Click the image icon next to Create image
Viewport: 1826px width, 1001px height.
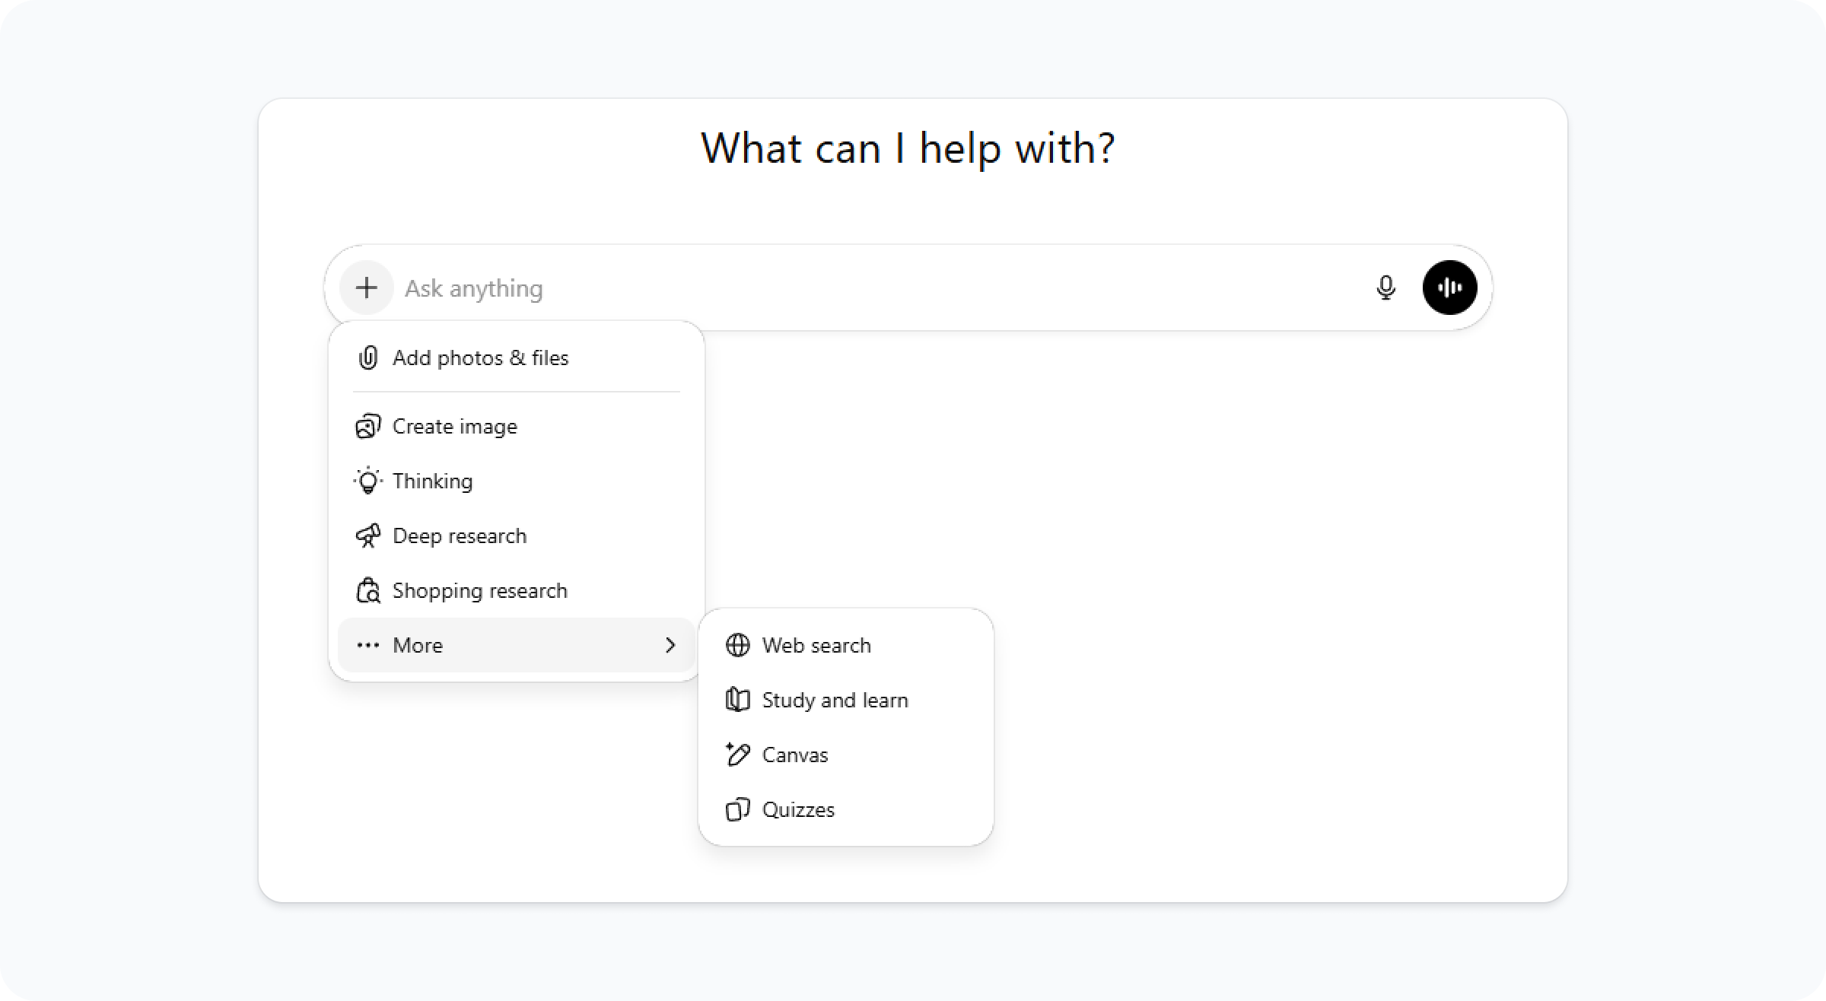(367, 427)
